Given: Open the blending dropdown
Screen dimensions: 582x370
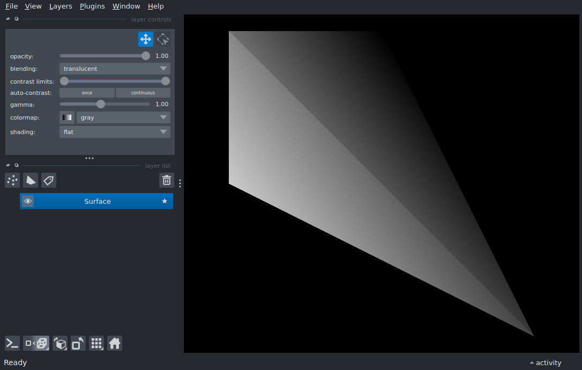Looking at the screenshot, I should click(115, 69).
